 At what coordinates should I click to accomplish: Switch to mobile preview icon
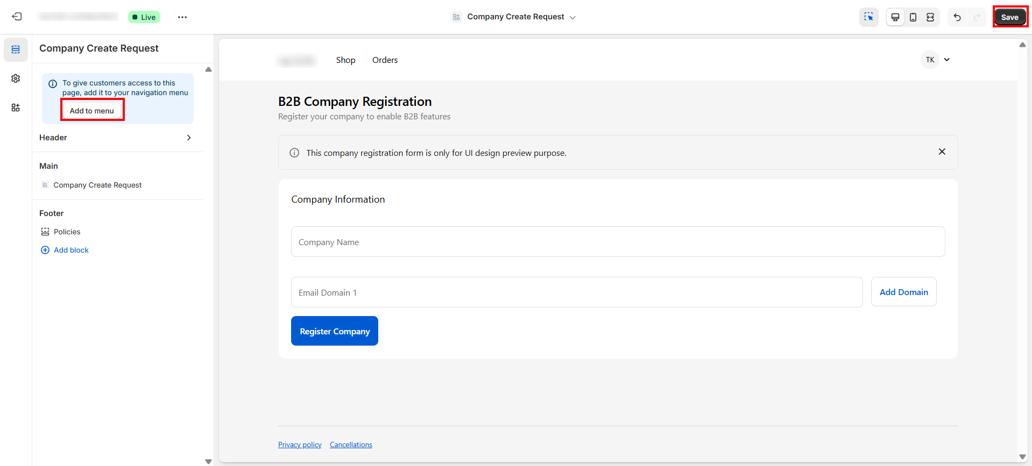913,17
